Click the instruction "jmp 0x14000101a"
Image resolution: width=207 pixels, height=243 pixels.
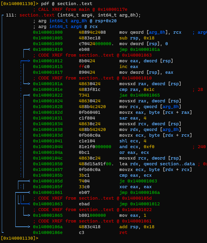[x=139, y=49]
